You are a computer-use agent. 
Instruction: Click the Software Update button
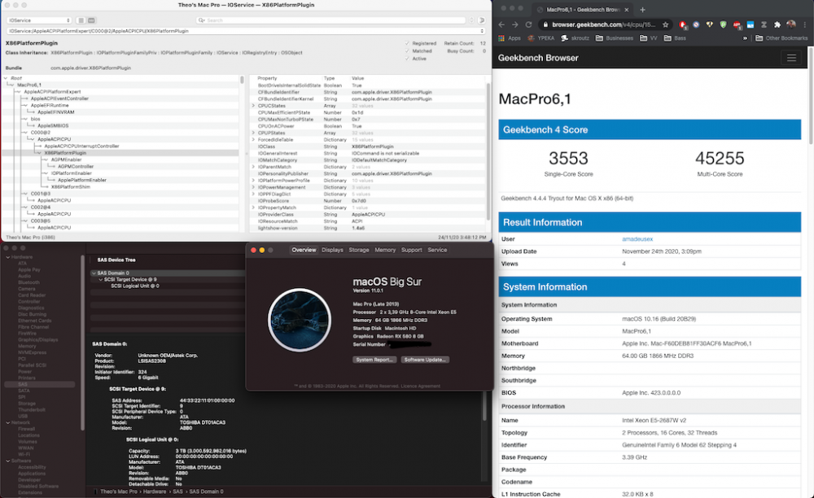point(425,360)
